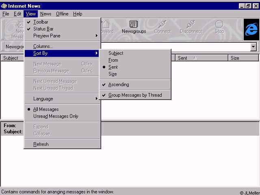Toggle Group Messages by Thread
The height and width of the screenshot is (195, 260).
click(x=135, y=95)
